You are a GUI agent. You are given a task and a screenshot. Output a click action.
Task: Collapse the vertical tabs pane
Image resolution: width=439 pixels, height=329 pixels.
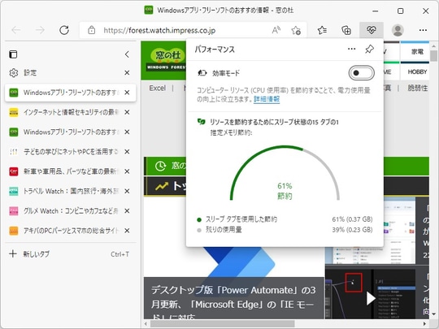coord(127,54)
